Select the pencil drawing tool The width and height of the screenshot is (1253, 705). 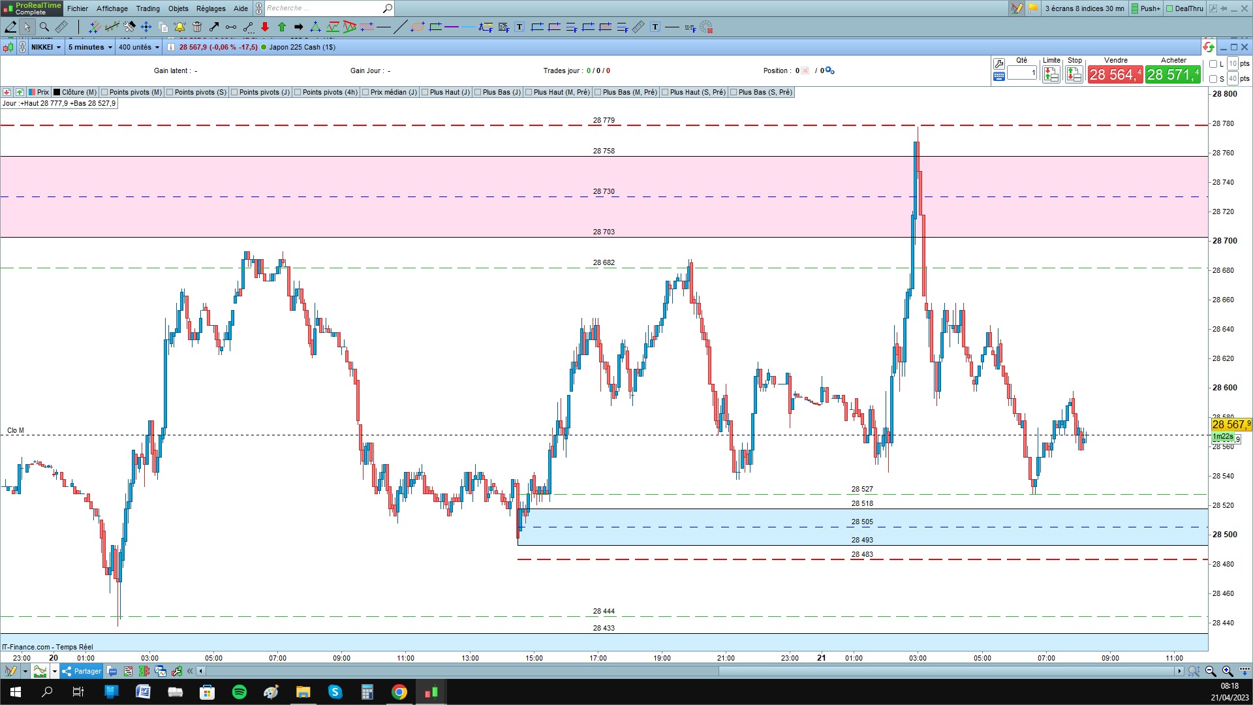10,27
